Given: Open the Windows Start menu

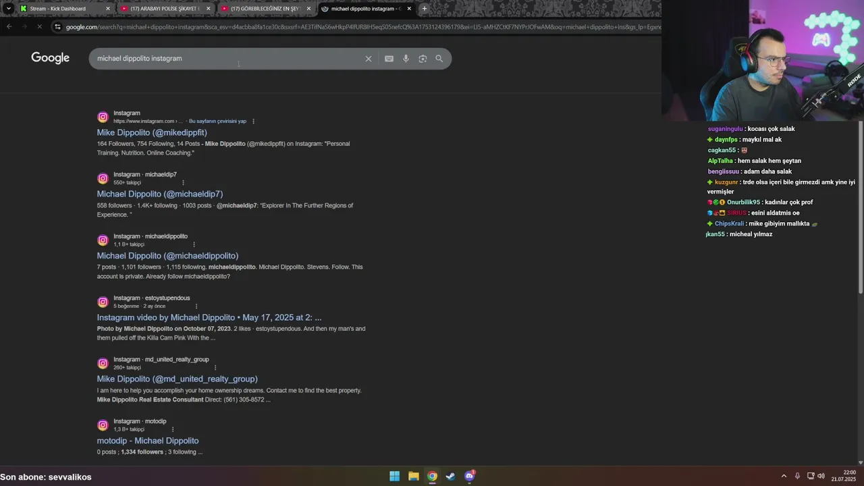Looking at the screenshot, I should (x=394, y=476).
